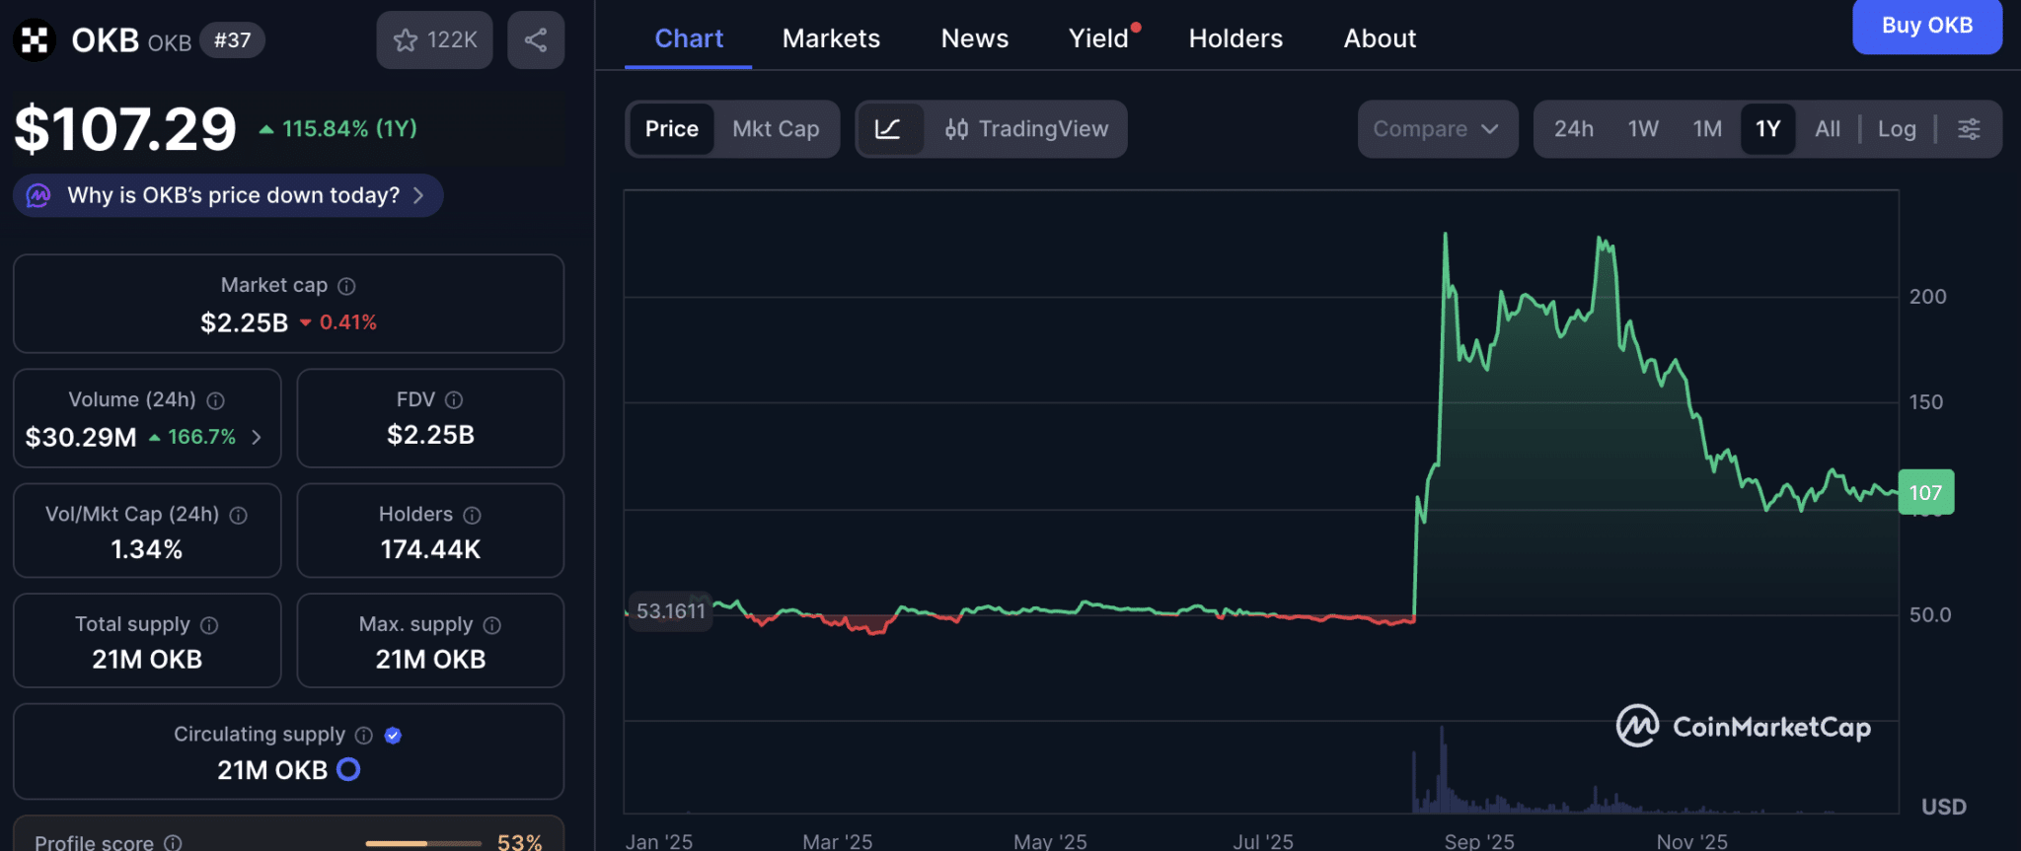Click the share icon button

tap(536, 40)
